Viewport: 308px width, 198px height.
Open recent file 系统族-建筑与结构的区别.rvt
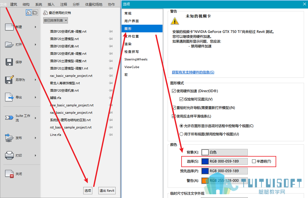point(70,120)
